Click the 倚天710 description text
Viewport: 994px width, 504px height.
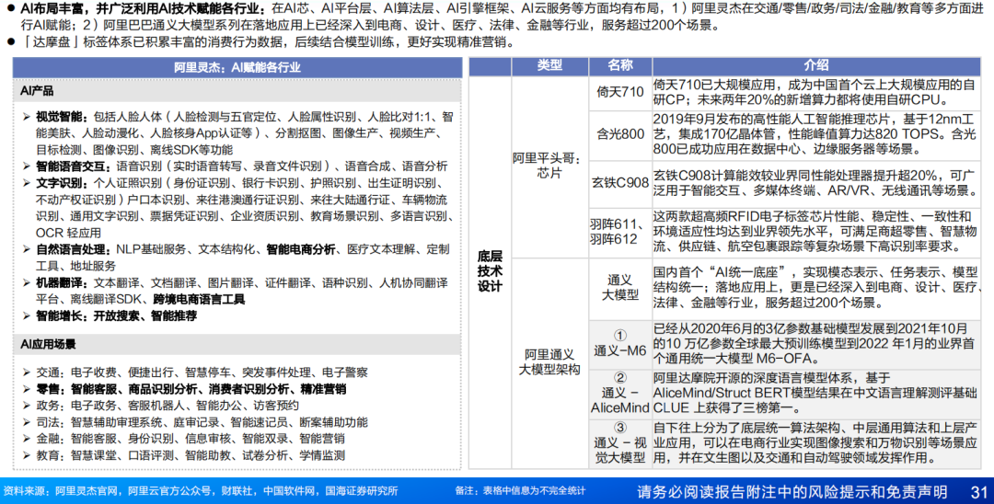pos(815,93)
